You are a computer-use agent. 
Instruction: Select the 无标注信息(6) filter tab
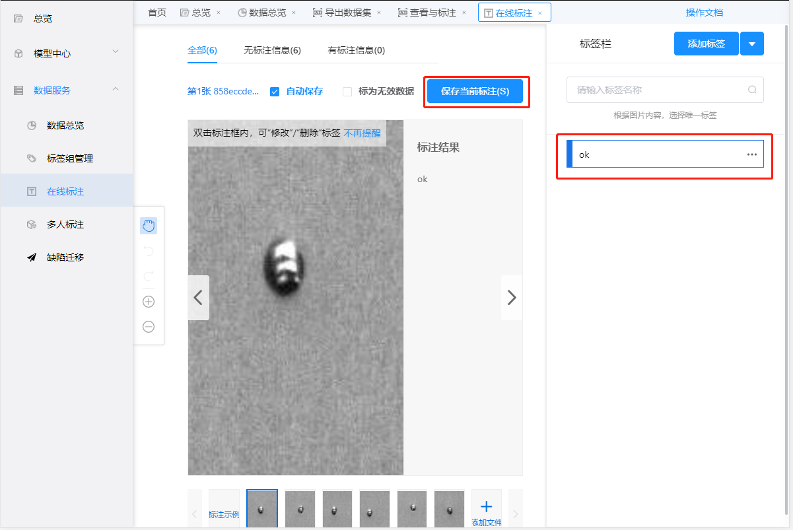coord(272,50)
